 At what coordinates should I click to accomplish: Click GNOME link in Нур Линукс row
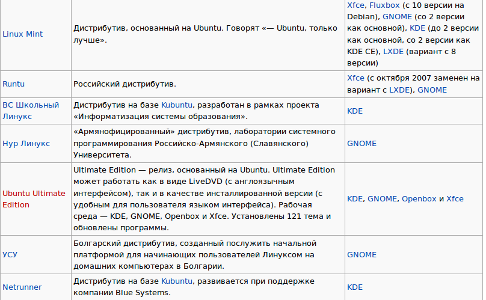click(x=361, y=144)
